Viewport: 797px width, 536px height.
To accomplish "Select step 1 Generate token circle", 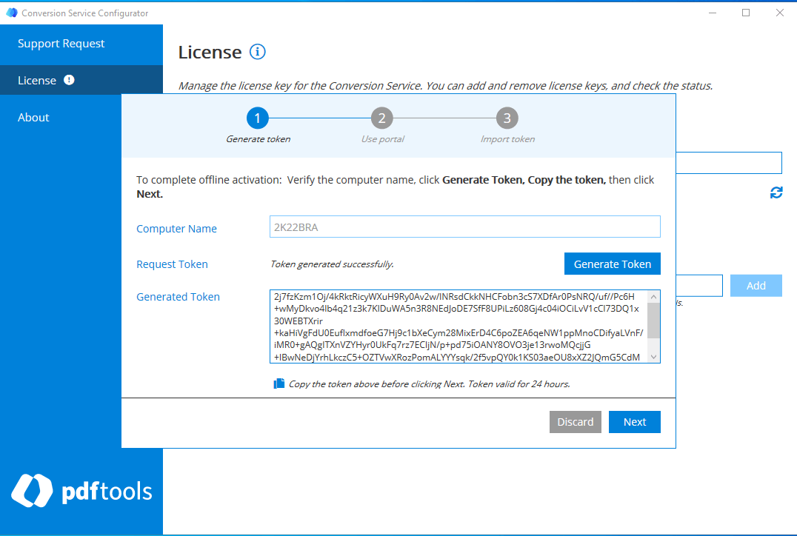I will pos(257,117).
